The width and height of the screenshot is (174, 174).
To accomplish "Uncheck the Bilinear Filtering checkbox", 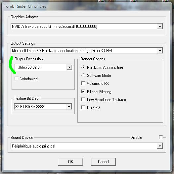I will (83, 91).
